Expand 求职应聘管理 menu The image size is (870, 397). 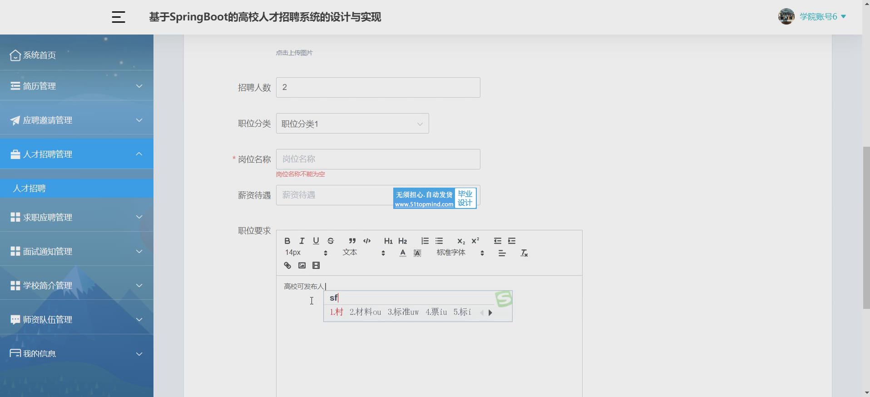pyautogui.click(x=77, y=217)
